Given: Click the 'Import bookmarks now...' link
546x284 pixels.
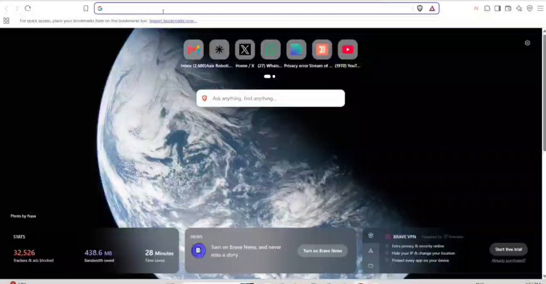Looking at the screenshot, I should (x=173, y=21).
